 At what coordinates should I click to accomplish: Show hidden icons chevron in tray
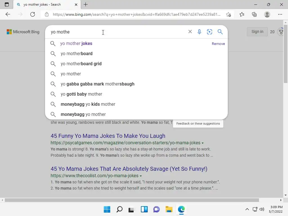[x=247, y=209]
